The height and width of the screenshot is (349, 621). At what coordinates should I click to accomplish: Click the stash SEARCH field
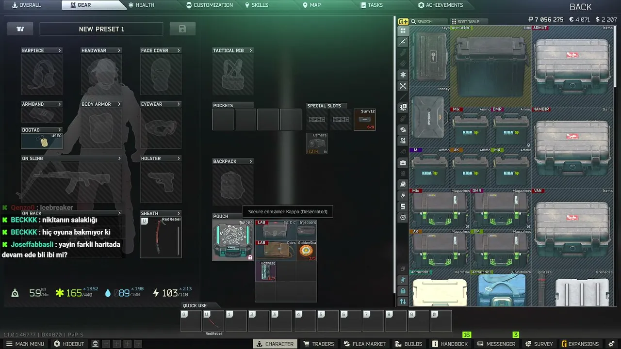(x=428, y=21)
